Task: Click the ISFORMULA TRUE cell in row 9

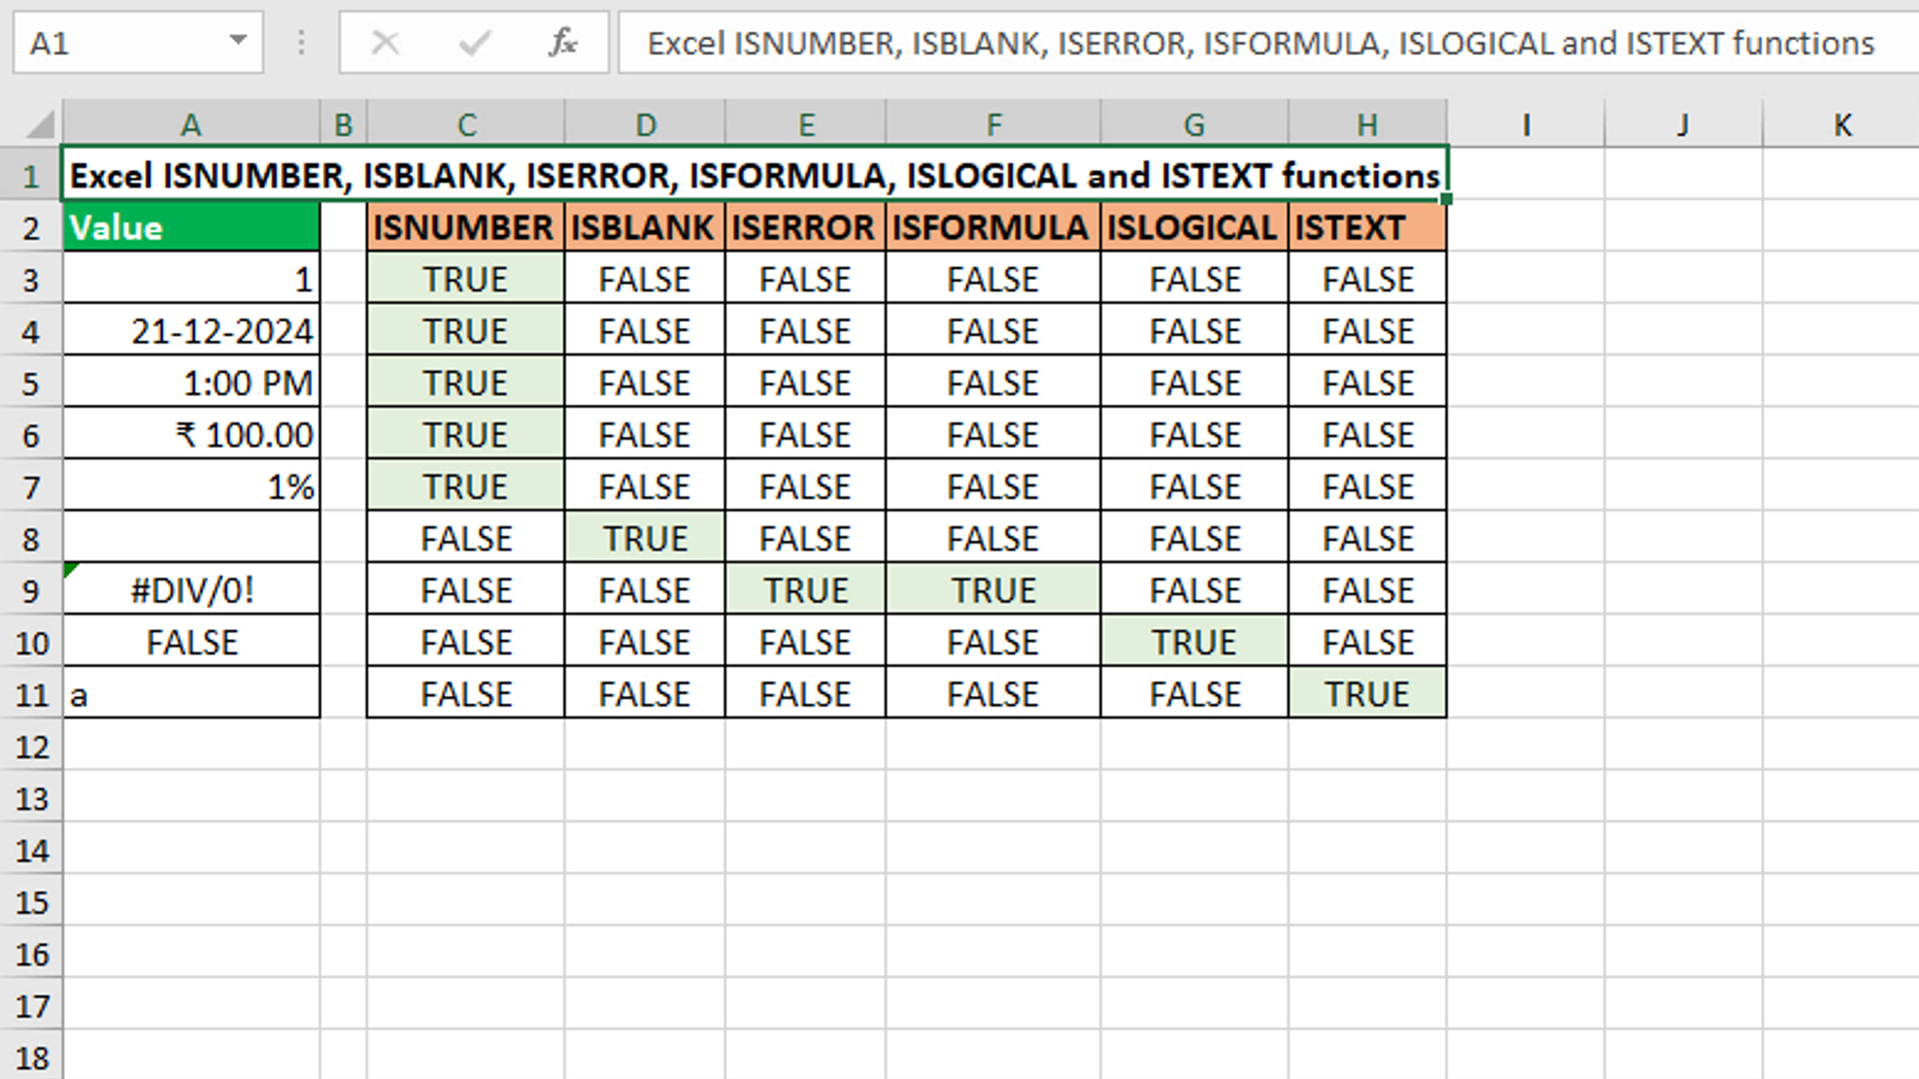Action: click(993, 590)
